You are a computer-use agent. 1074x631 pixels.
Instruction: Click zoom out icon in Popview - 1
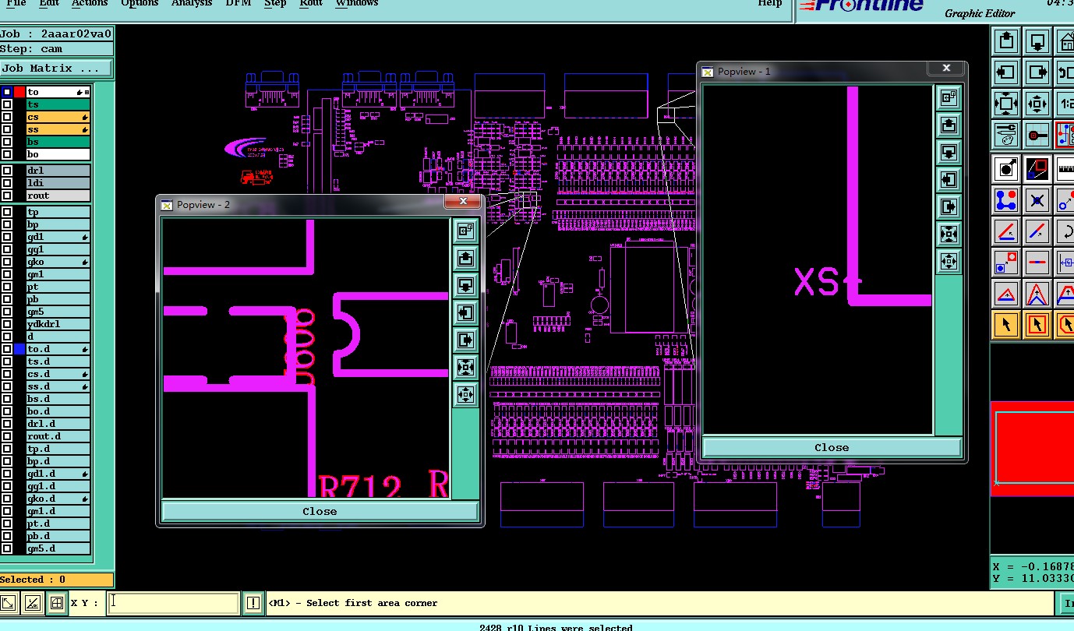pos(949,261)
